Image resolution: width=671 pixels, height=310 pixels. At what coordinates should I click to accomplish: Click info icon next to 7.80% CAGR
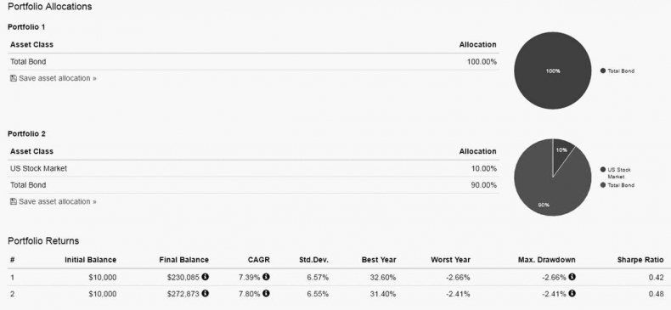(266, 293)
